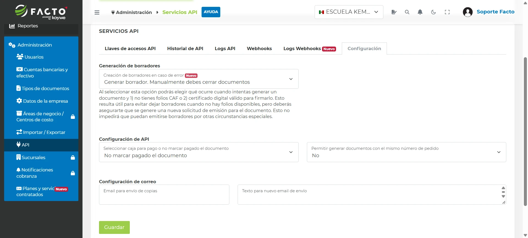Click the Cuentas bancarias money icon

(x=20, y=69)
